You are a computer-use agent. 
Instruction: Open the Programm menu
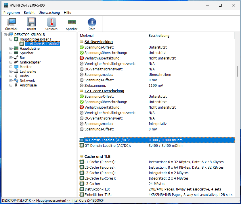point(12,13)
